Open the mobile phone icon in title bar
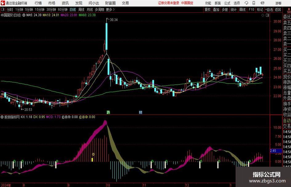Screen dimensions: 291x187 [x=254, y=3]
